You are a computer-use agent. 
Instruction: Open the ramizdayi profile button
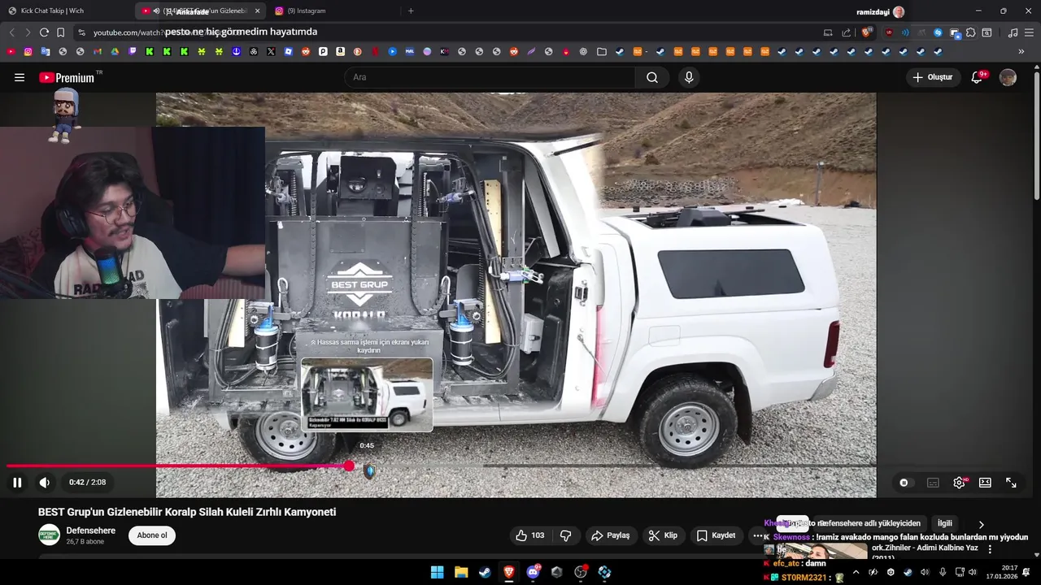tap(880, 11)
